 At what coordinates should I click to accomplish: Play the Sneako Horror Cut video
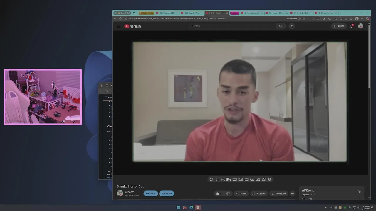(x=240, y=102)
